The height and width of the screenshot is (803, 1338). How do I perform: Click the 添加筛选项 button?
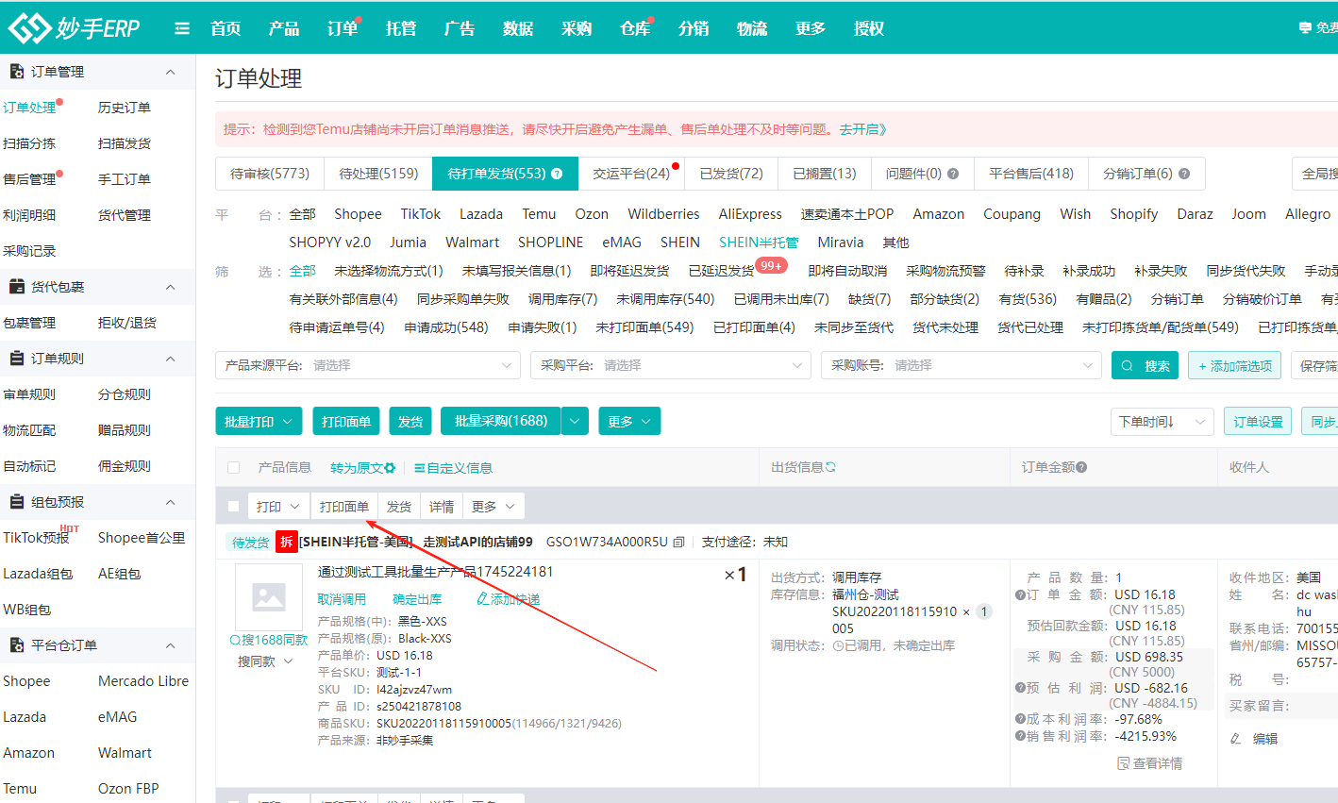pos(1234,366)
